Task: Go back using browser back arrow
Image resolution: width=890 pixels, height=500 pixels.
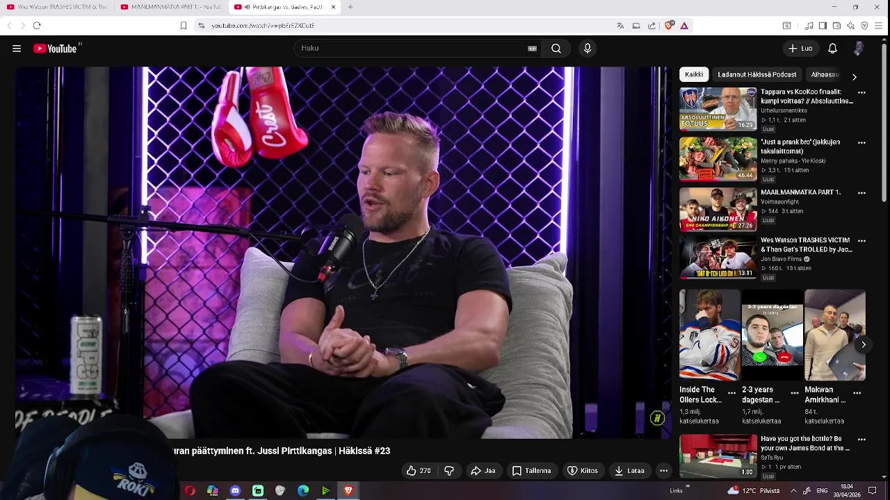Action: tap(9, 26)
